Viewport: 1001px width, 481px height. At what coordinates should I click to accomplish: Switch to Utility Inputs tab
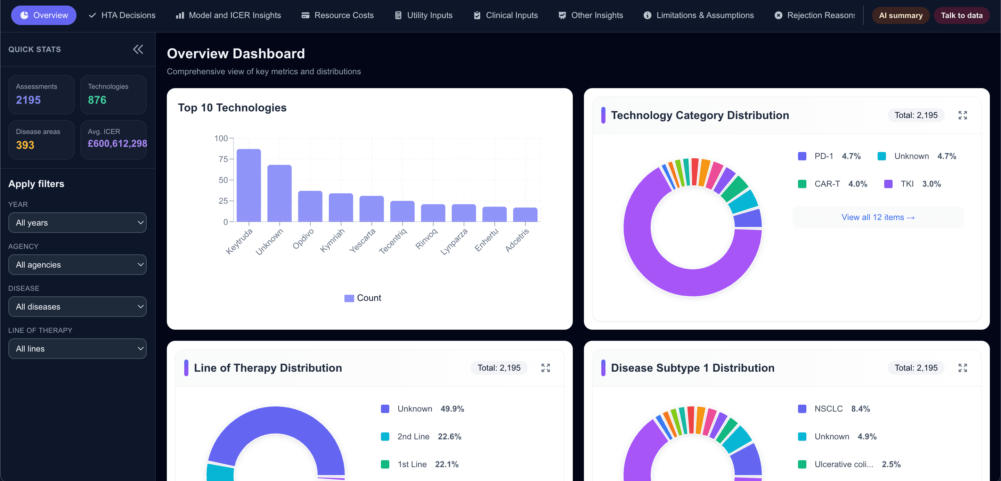click(424, 15)
